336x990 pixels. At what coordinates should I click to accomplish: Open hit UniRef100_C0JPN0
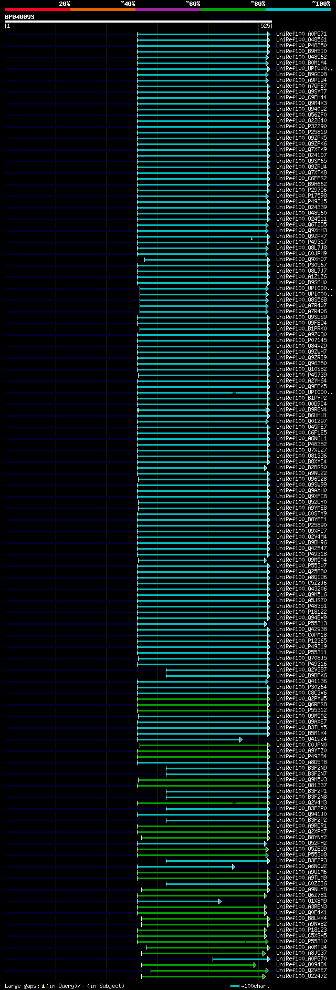pyautogui.click(x=301, y=745)
